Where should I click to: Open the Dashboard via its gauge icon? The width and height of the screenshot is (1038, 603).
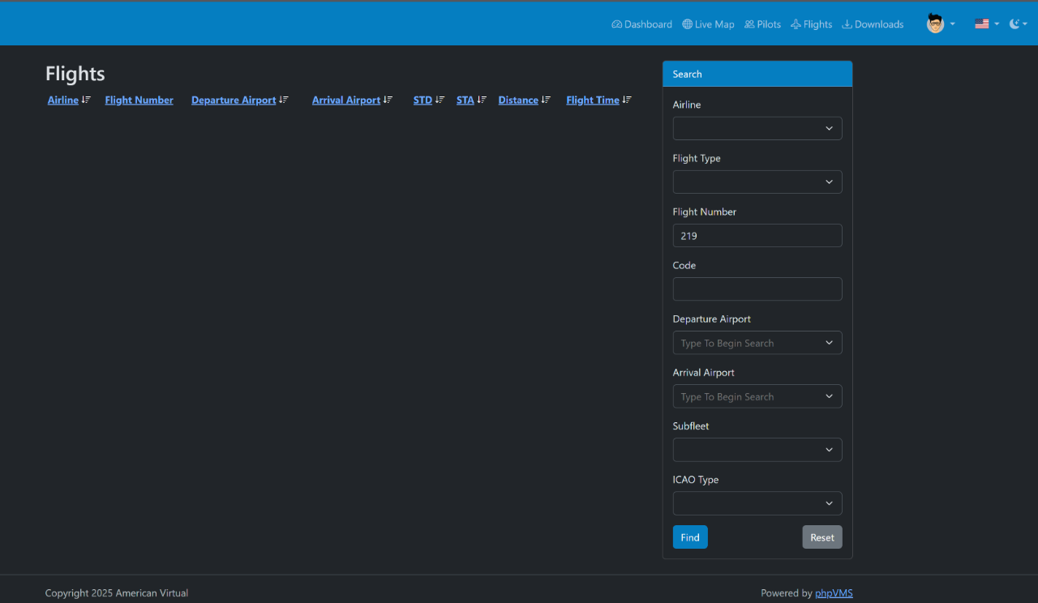coord(616,24)
